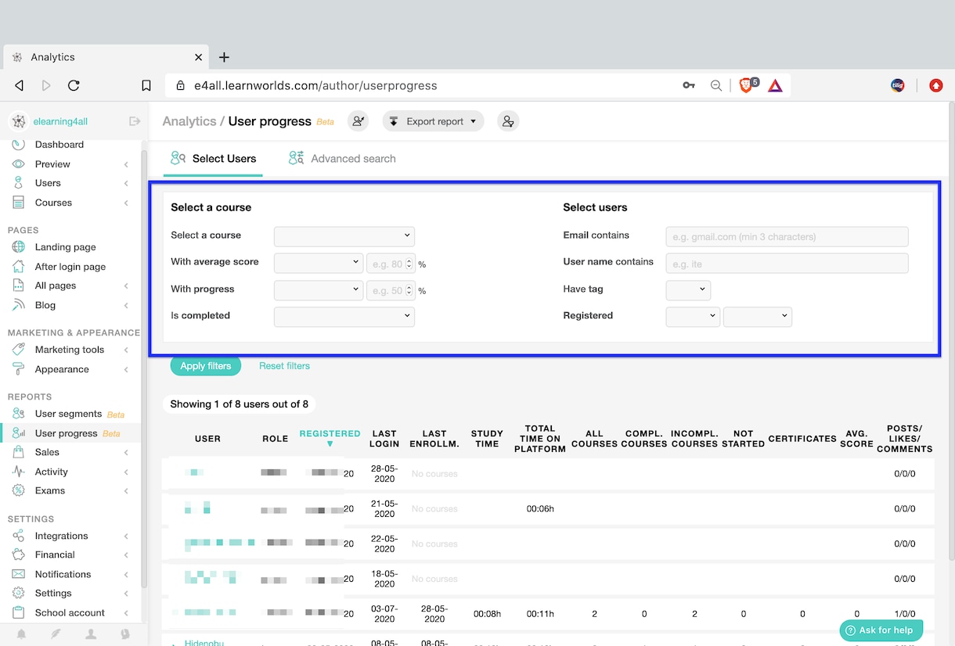Click the progress percentage field

[x=390, y=290]
